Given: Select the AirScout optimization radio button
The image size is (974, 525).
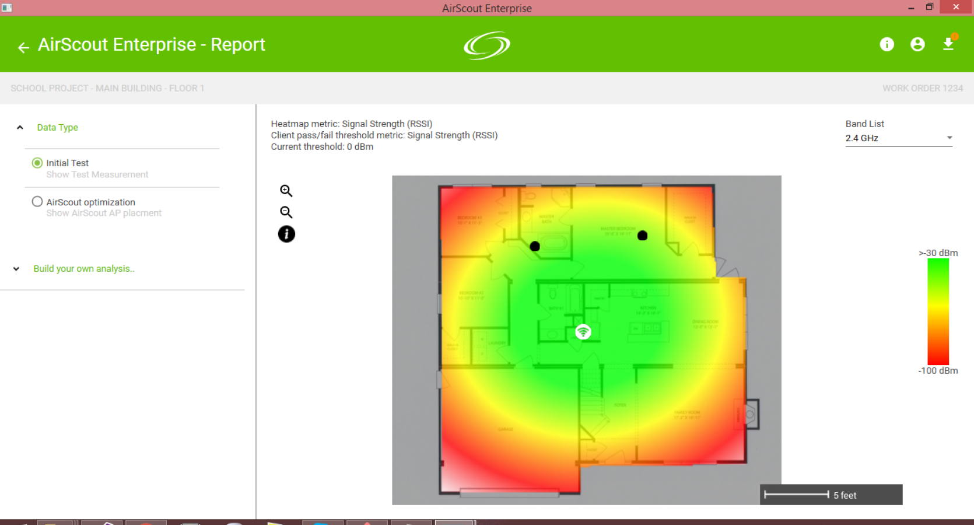Looking at the screenshot, I should click(x=37, y=201).
